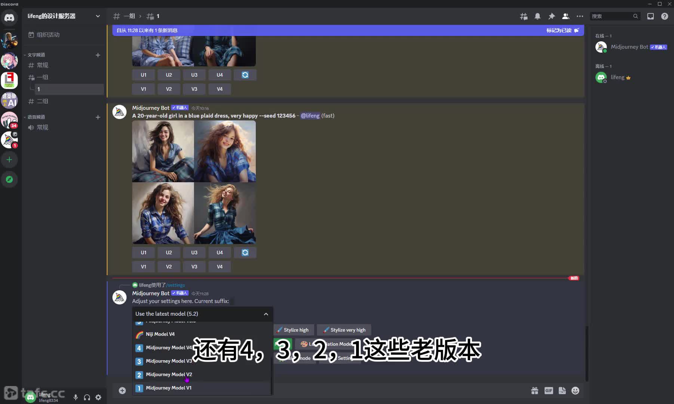Choose Midjourney Model V4 option
674x404 pixels.
click(x=202, y=348)
